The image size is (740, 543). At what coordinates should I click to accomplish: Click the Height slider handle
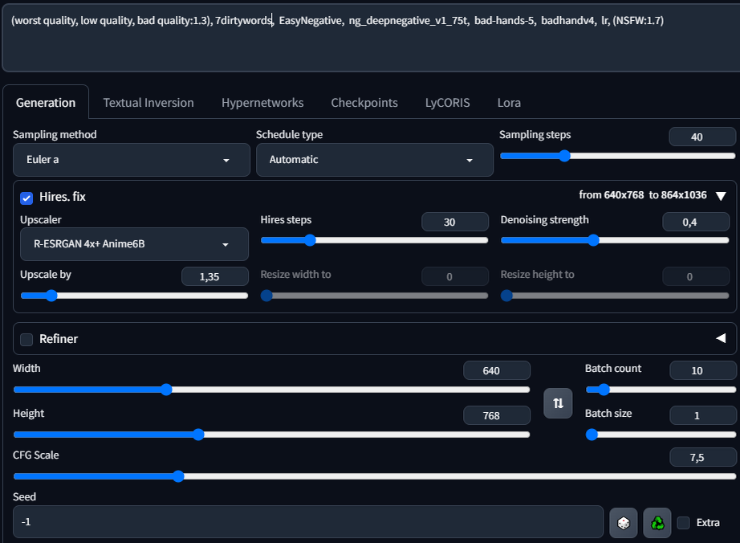[198, 435]
